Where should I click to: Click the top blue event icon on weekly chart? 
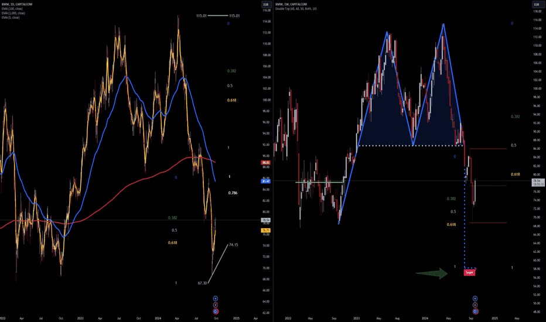point(475,299)
